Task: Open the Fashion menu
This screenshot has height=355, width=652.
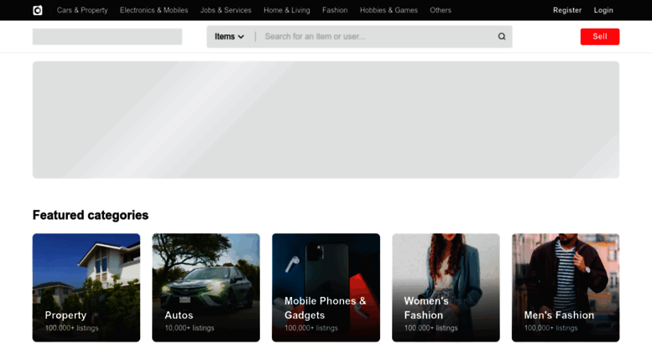Action: point(335,10)
